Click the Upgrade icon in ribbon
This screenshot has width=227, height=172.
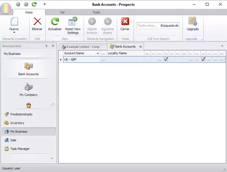tap(193, 21)
